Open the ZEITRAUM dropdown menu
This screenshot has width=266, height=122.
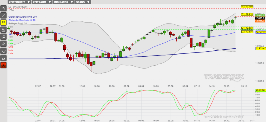(42, 2)
